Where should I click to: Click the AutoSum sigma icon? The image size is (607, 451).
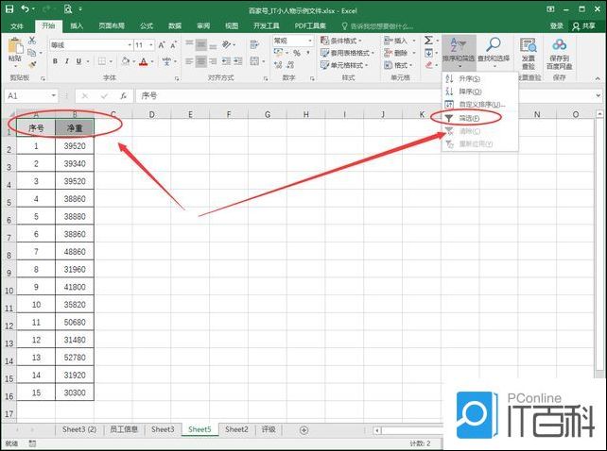tap(428, 41)
